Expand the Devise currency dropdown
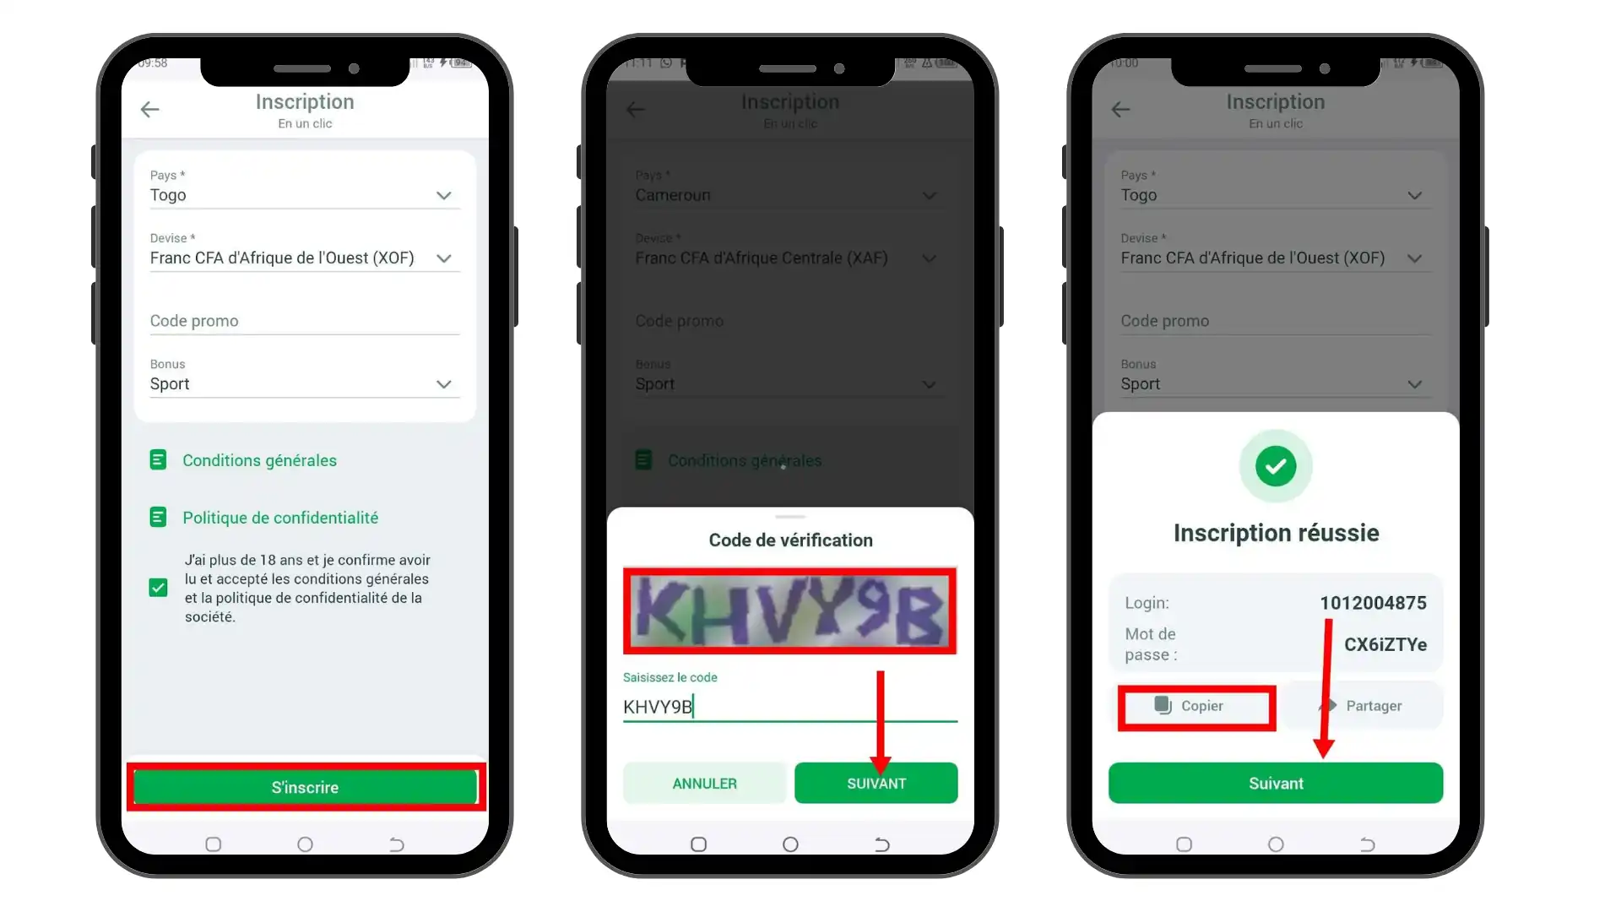Image resolution: width=1621 pixels, height=912 pixels. pos(443,258)
